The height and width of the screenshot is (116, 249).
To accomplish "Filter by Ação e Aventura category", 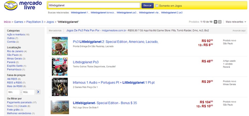I will 16,35.
